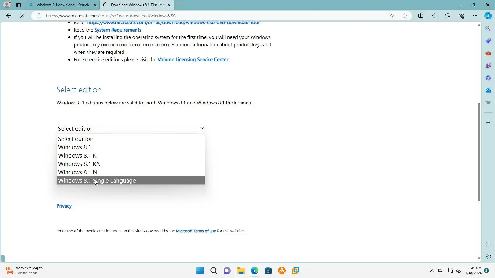Open the windows-usb-dvd-download-tool link
Viewport: 495px width, 278px height.
click(173, 23)
